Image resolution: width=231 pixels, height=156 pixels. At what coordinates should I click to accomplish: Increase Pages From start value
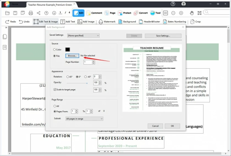pos(76,110)
